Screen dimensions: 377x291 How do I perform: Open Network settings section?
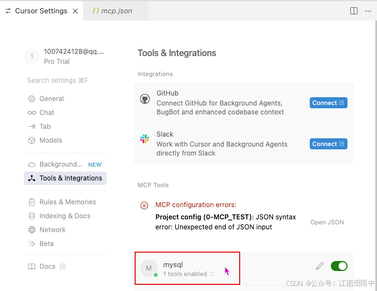coord(66,230)
